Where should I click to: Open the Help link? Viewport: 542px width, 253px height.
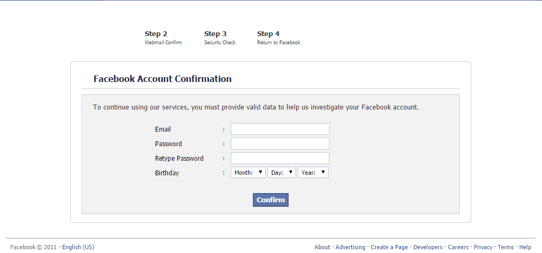point(525,247)
